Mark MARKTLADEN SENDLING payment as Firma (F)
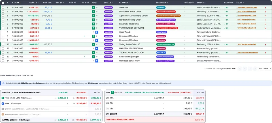Image resolution: width=272 pixels, height=123 pixels. coord(93,49)
